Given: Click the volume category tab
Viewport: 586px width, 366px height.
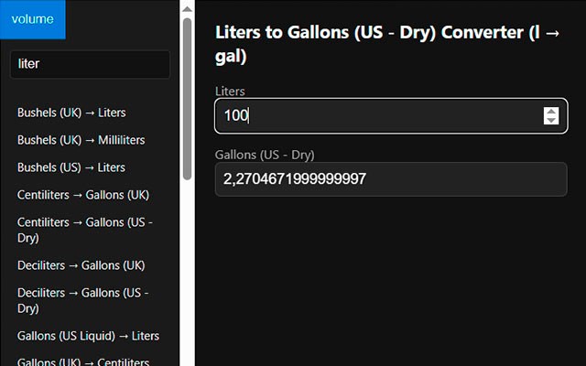Looking at the screenshot, I should (x=33, y=19).
